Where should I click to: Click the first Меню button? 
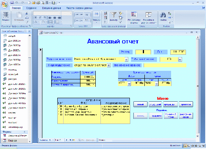coord(140,104)
